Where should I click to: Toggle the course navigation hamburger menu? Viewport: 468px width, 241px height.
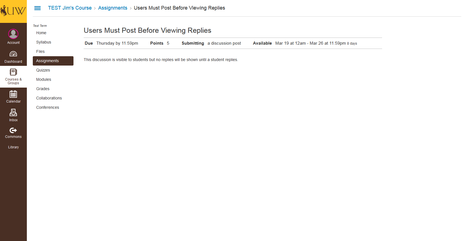(37, 8)
